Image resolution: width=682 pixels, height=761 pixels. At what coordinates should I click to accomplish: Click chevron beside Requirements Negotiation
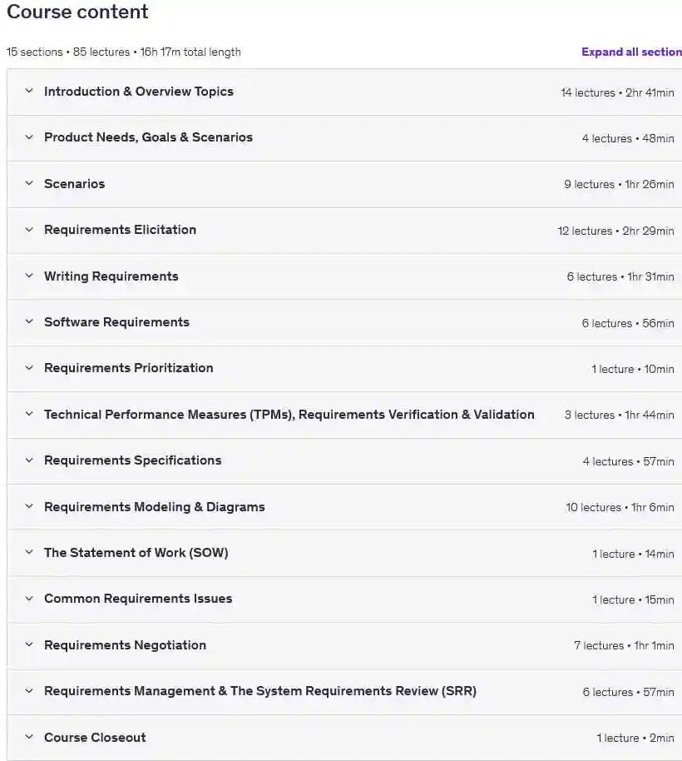pos(29,644)
